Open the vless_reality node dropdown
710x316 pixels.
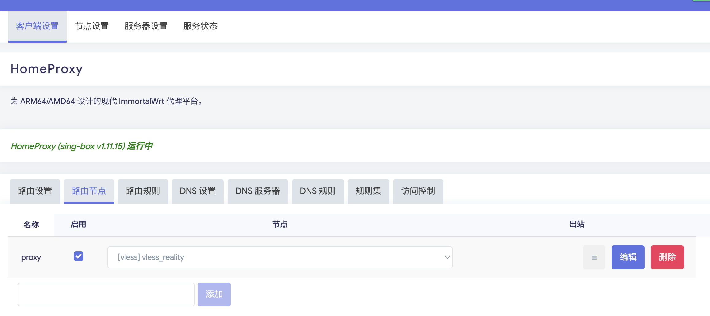click(x=280, y=257)
